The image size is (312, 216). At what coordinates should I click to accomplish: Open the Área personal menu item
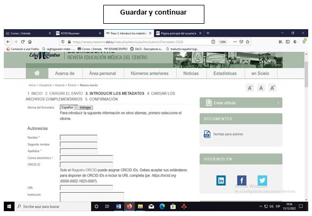(x=103, y=73)
